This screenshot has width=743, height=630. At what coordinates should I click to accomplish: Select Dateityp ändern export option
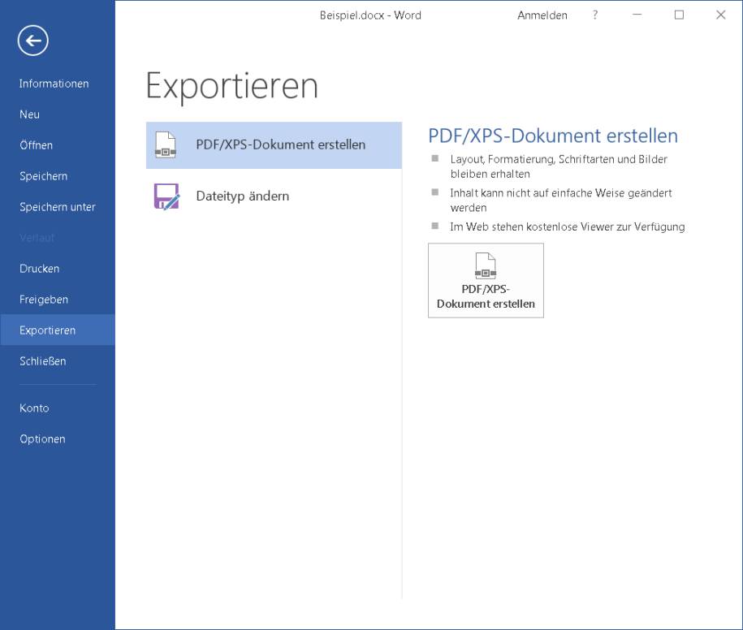tap(274, 196)
